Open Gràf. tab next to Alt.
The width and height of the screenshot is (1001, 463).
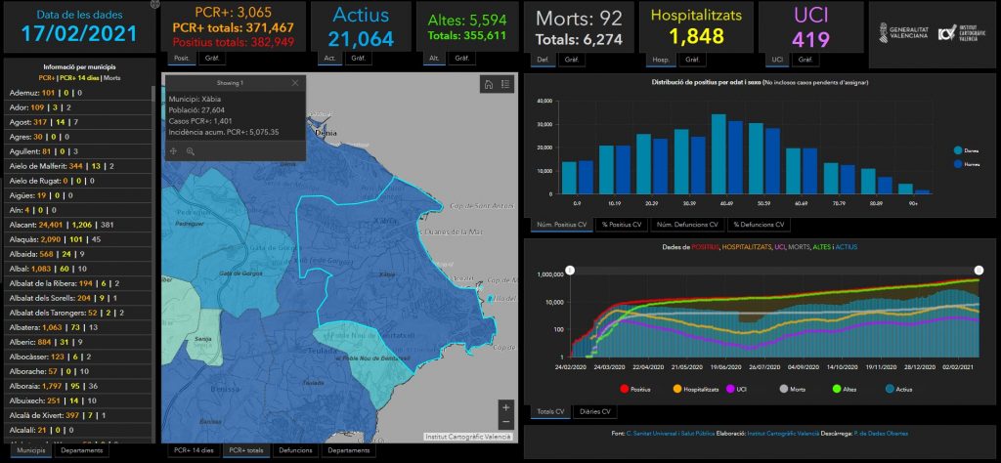461,59
